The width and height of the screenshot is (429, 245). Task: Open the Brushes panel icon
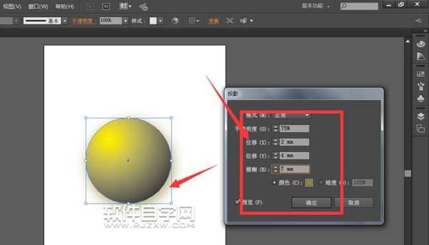click(x=421, y=86)
